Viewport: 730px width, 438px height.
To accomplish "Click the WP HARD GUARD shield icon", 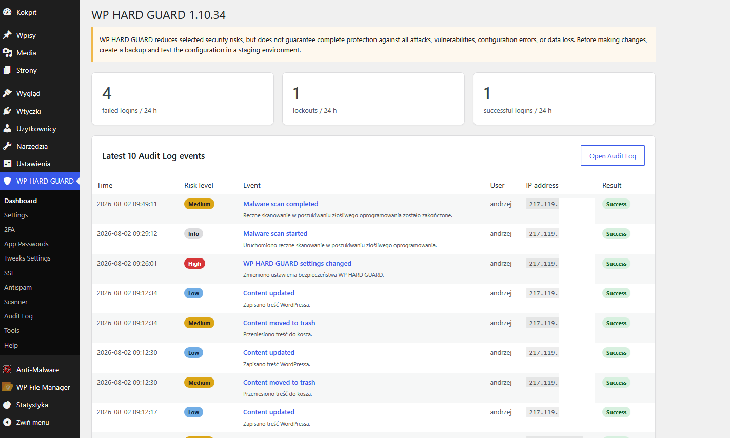I will 7,181.
